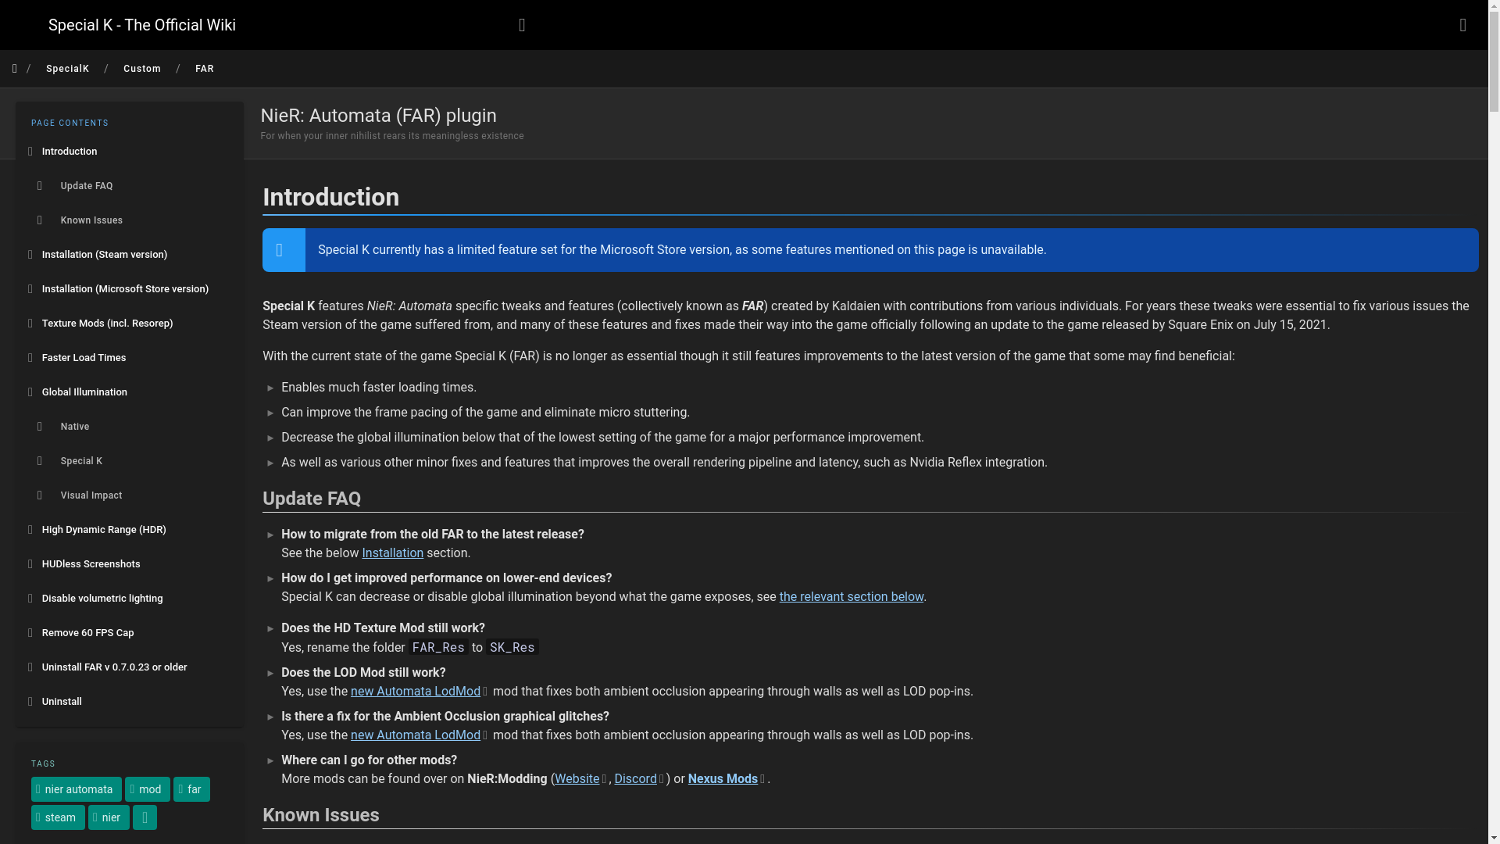Click the Update FAQ heading
Screen dimensions: 1500x844
[312, 499]
